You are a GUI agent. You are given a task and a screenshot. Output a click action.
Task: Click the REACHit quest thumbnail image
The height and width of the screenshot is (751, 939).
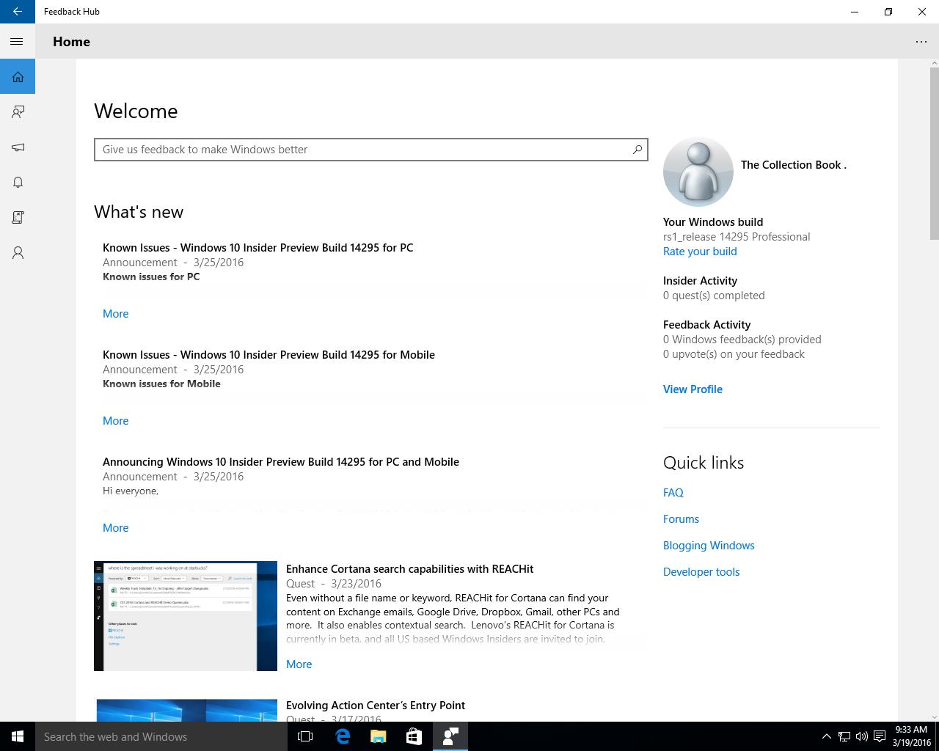(x=186, y=616)
